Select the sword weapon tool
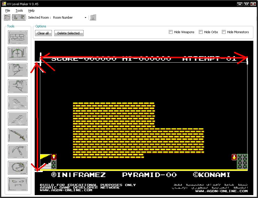The image size is (258, 198). click(x=17, y=135)
